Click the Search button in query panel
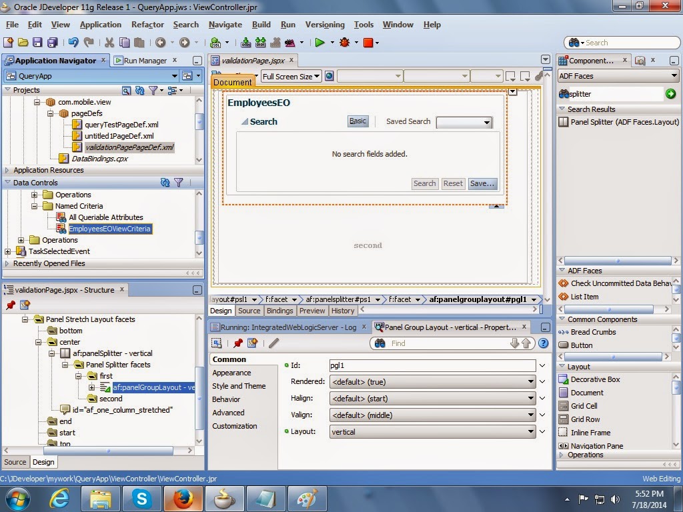The height and width of the screenshot is (512, 683). (x=425, y=183)
